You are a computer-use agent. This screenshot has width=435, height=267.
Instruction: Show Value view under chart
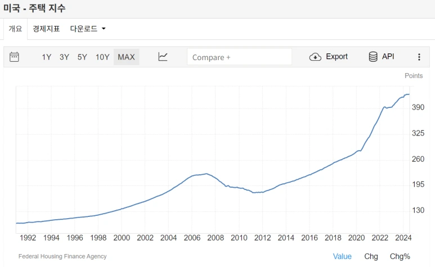tap(342, 256)
